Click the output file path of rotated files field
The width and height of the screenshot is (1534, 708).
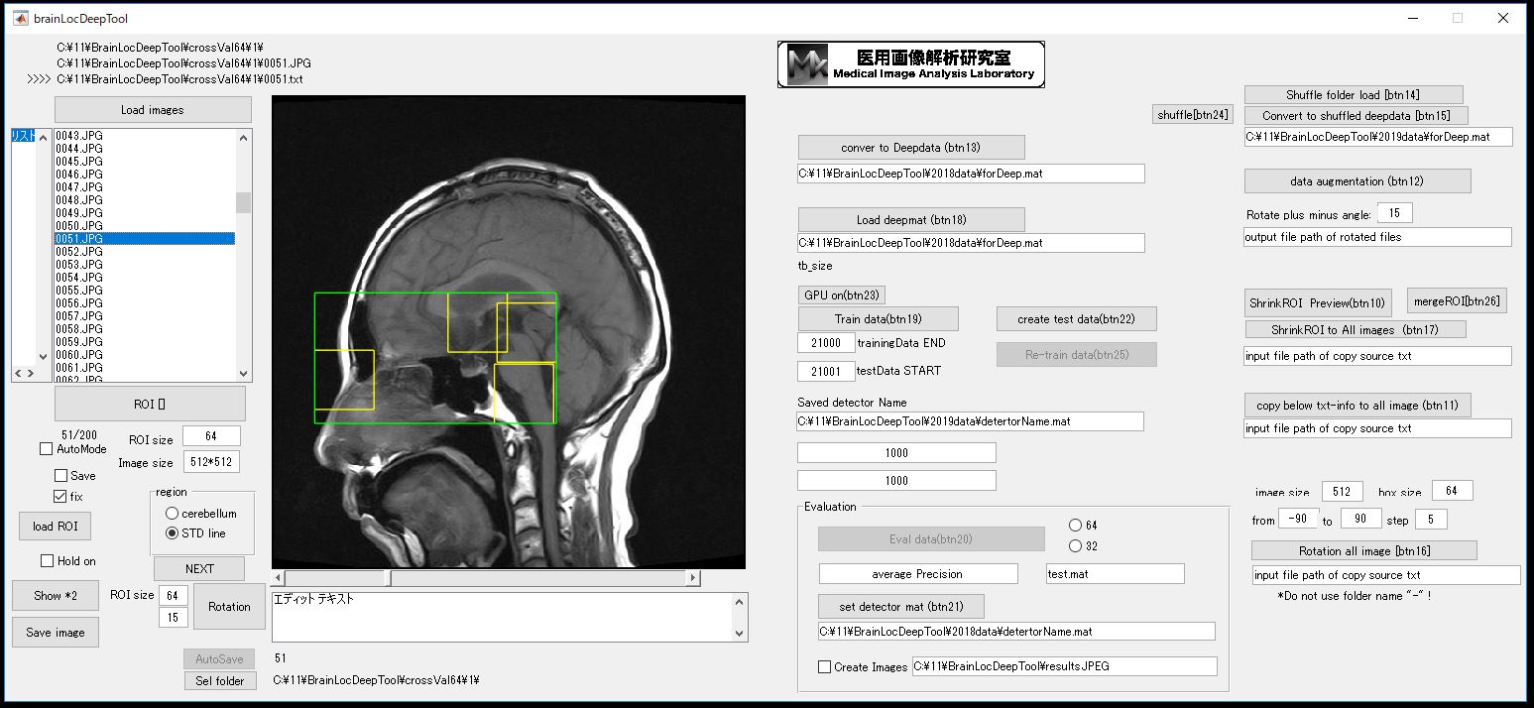(x=1378, y=237)
